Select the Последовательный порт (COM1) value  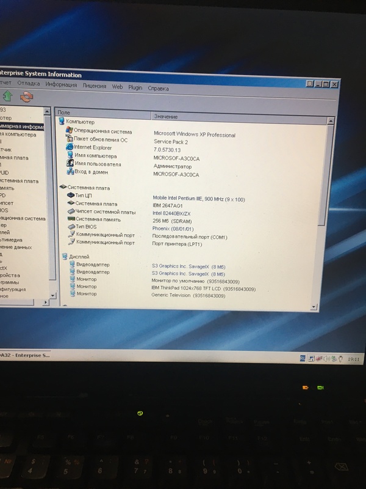tap(190, 237)
